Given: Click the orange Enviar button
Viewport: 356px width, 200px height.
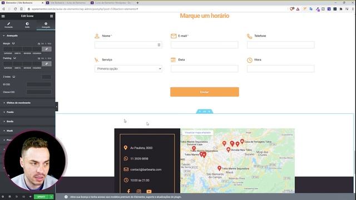Looking at the screenshot, I should coord(205,92).
